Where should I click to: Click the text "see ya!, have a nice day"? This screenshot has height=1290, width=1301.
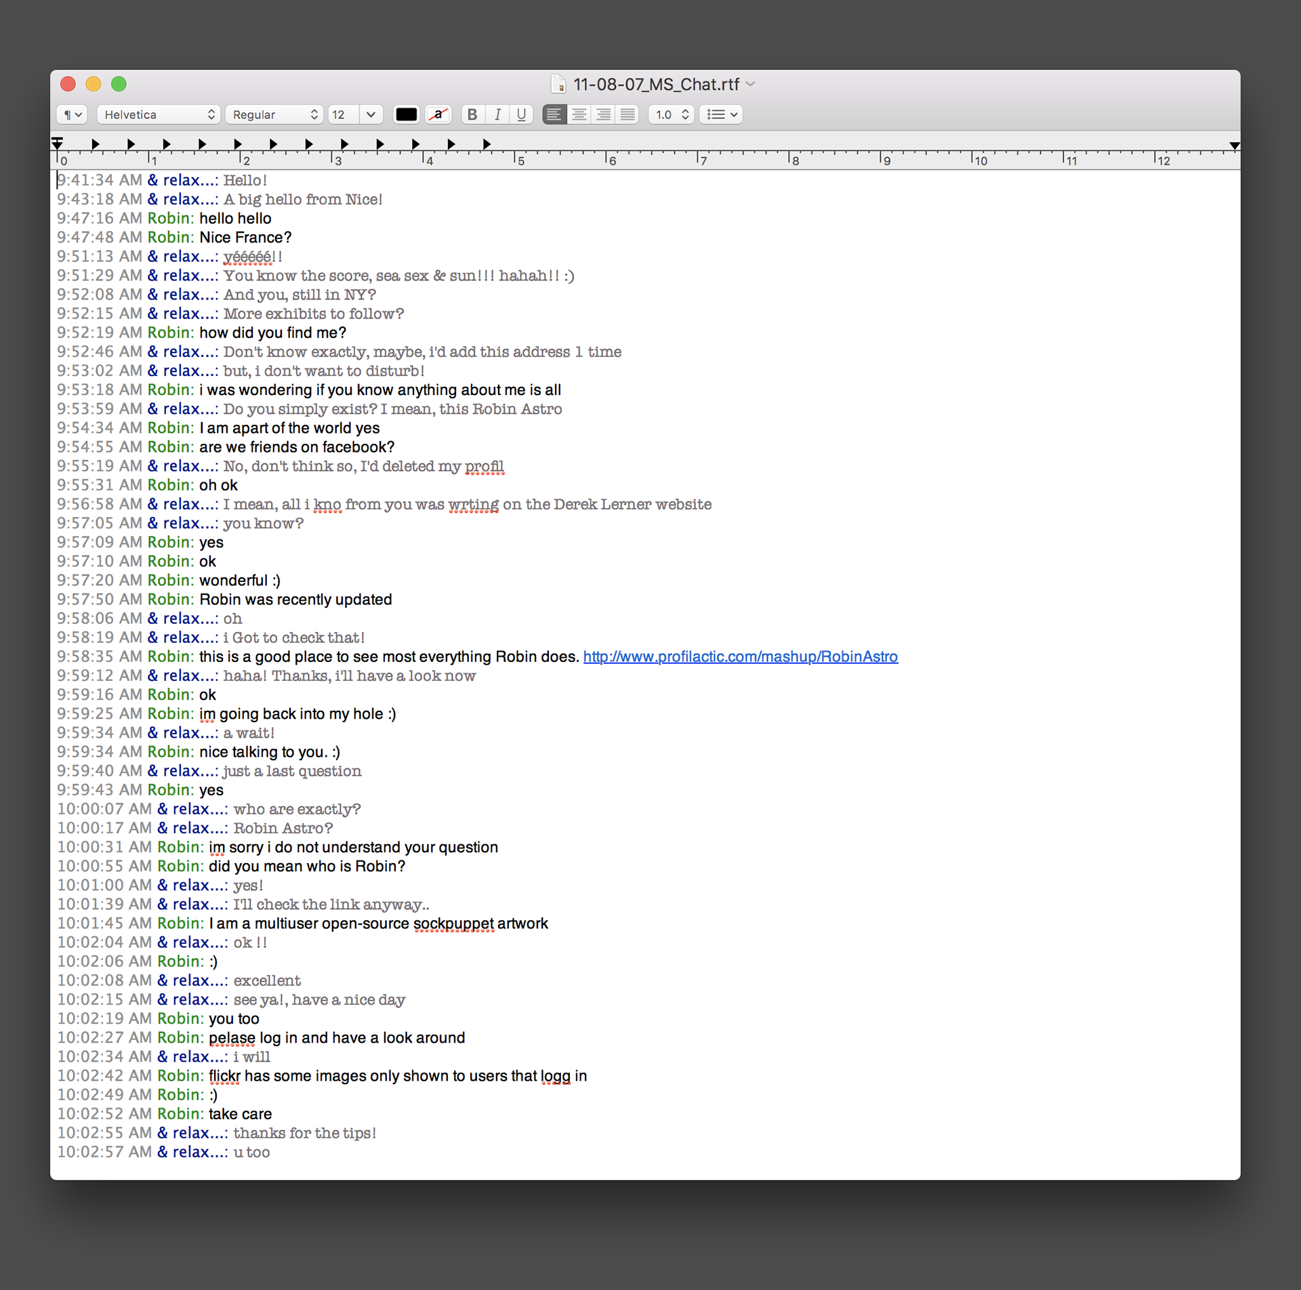319,999
